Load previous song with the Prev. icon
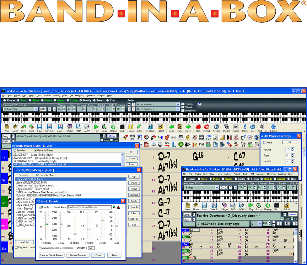307x265 pixels. (x=23, y=128)
